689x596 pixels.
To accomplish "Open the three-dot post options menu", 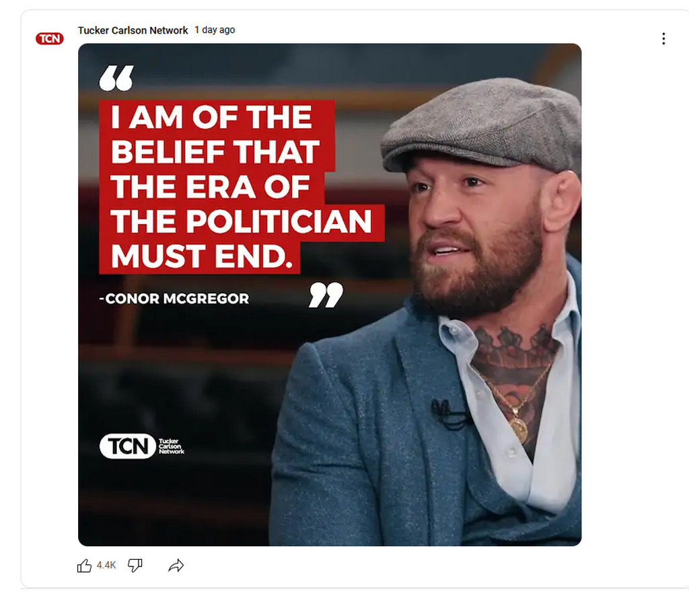I will point(663,39).
